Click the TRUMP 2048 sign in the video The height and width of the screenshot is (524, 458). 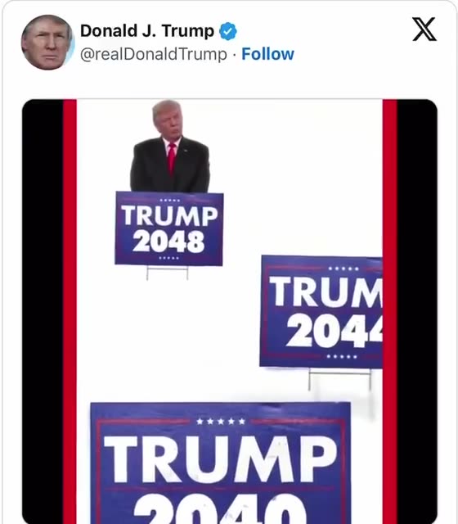click(x=169, y=228)
